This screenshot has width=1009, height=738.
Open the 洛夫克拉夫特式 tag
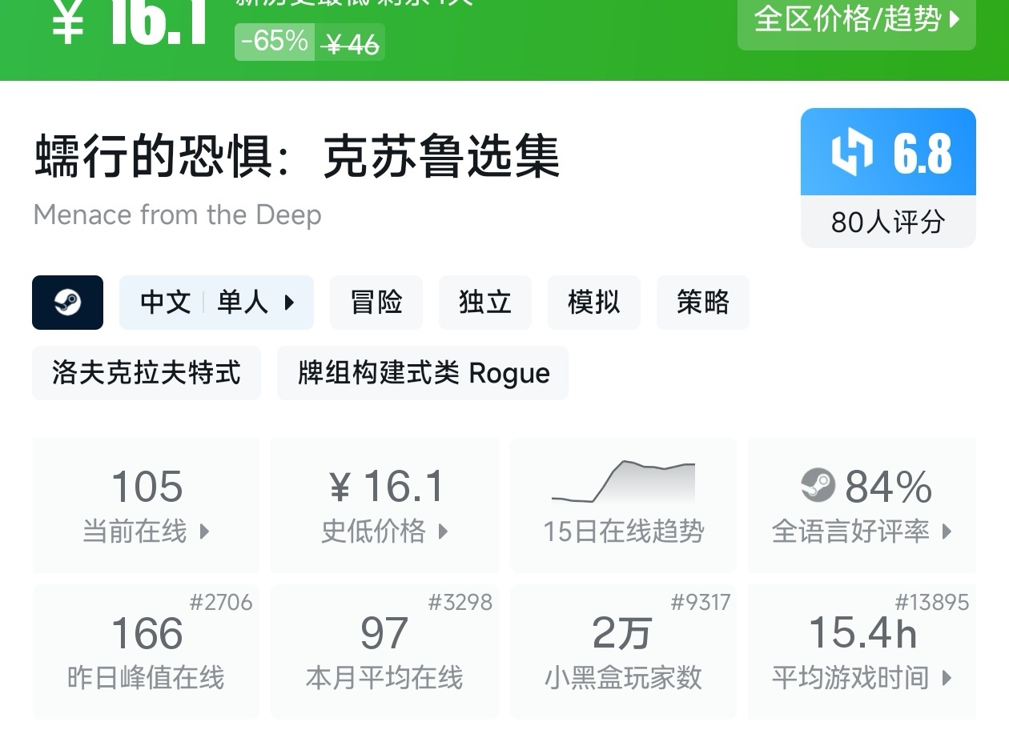[147, 373]
